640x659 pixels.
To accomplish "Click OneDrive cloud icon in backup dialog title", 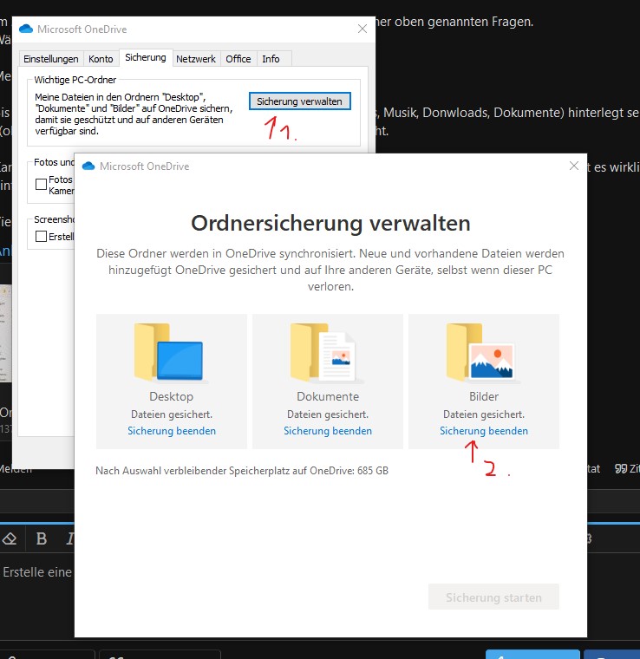I will pyautogui.click(x=88, y=166).
